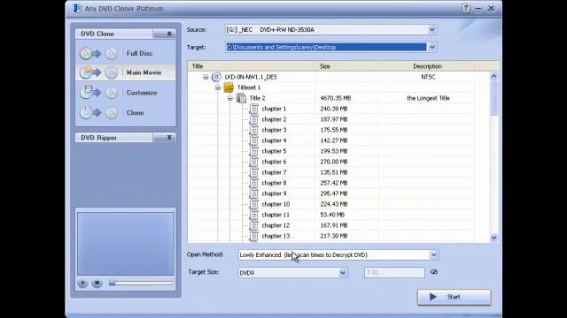Click the chapter list scroll down arrow
This screenshot has height=318, width=567.
493,238
